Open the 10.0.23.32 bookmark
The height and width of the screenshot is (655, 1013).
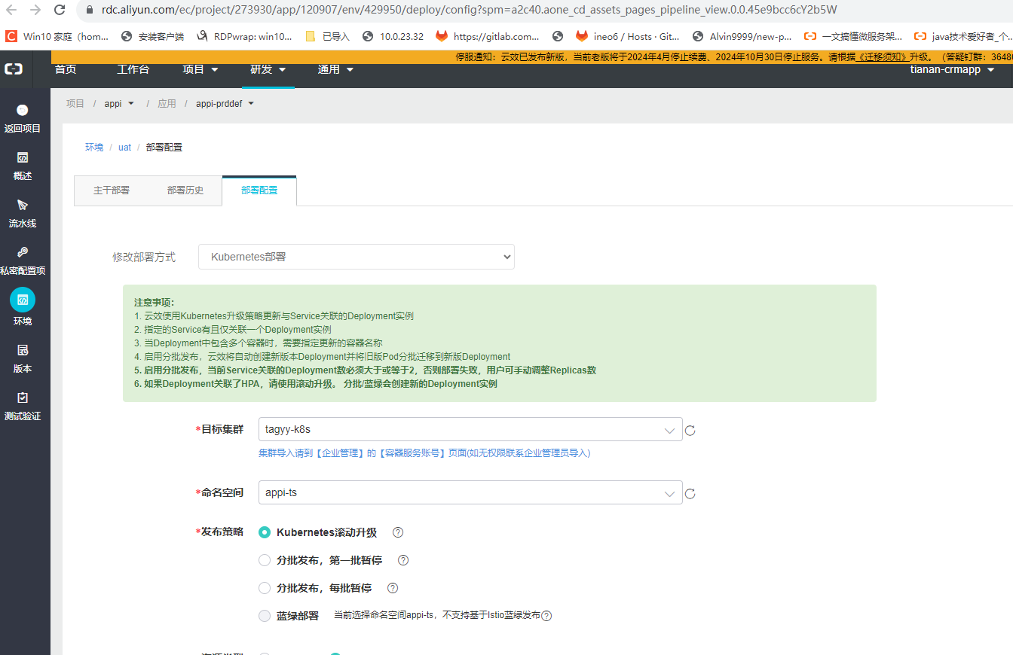(x=393, y=36)
